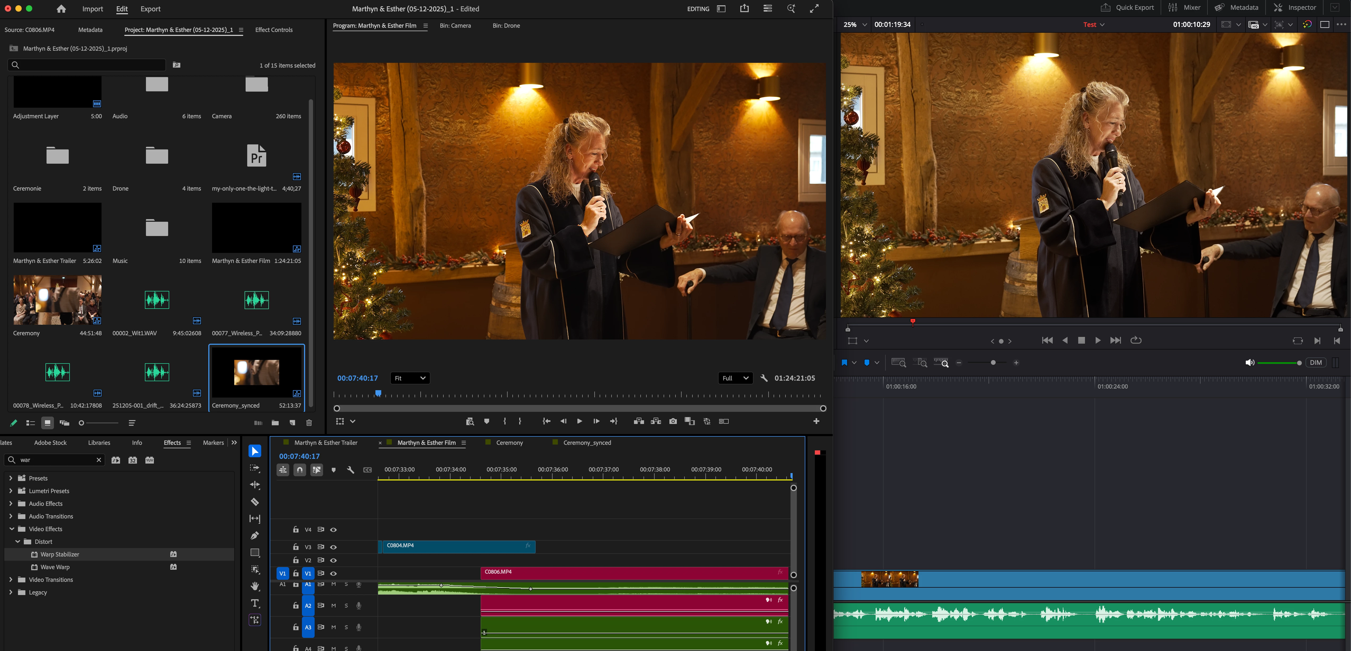Expand the Audio Effects folder

[x=11, y=503]
